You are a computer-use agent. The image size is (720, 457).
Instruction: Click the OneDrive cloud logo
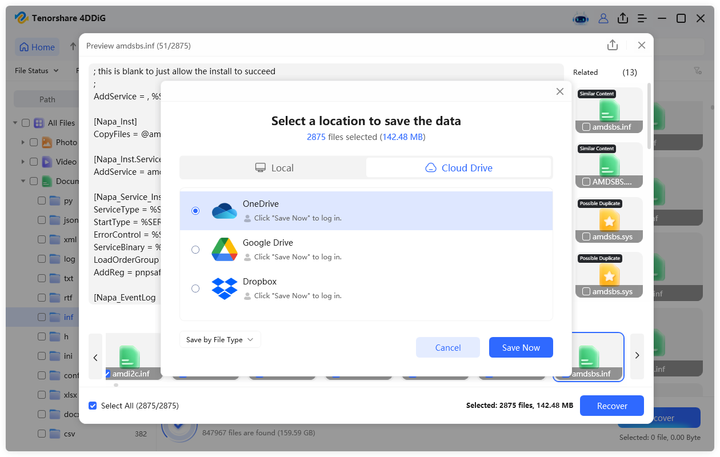[224, 211]
